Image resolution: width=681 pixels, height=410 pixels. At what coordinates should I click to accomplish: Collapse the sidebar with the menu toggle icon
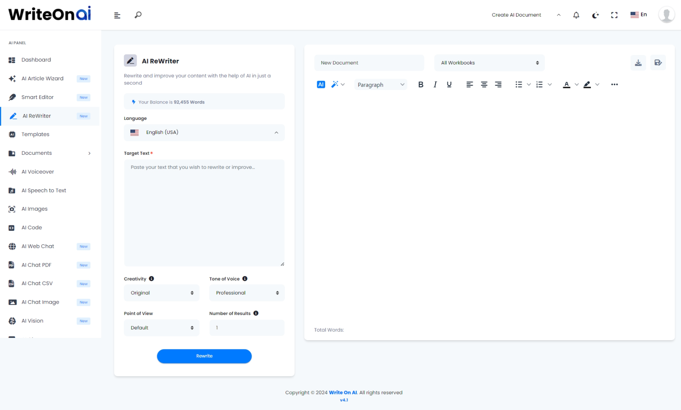[117, 15]
